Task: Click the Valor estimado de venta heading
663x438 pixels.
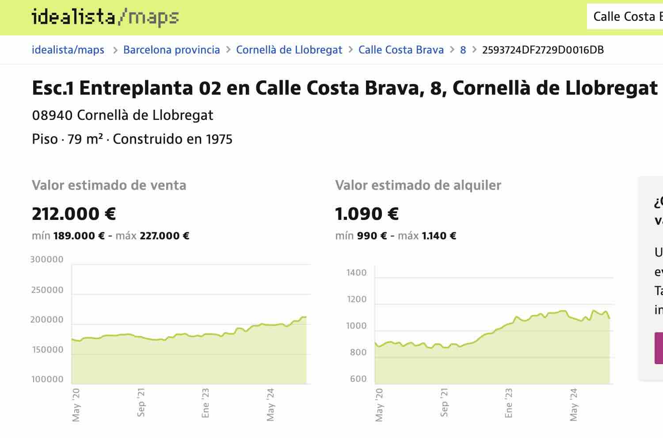Action: click(x=109, y=185)
